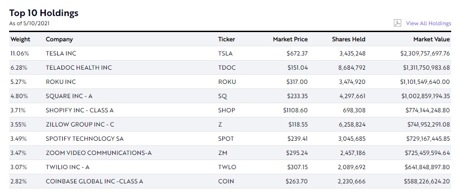Click the Company column header
Screen dimensions: 470x193
coord(59,39)
